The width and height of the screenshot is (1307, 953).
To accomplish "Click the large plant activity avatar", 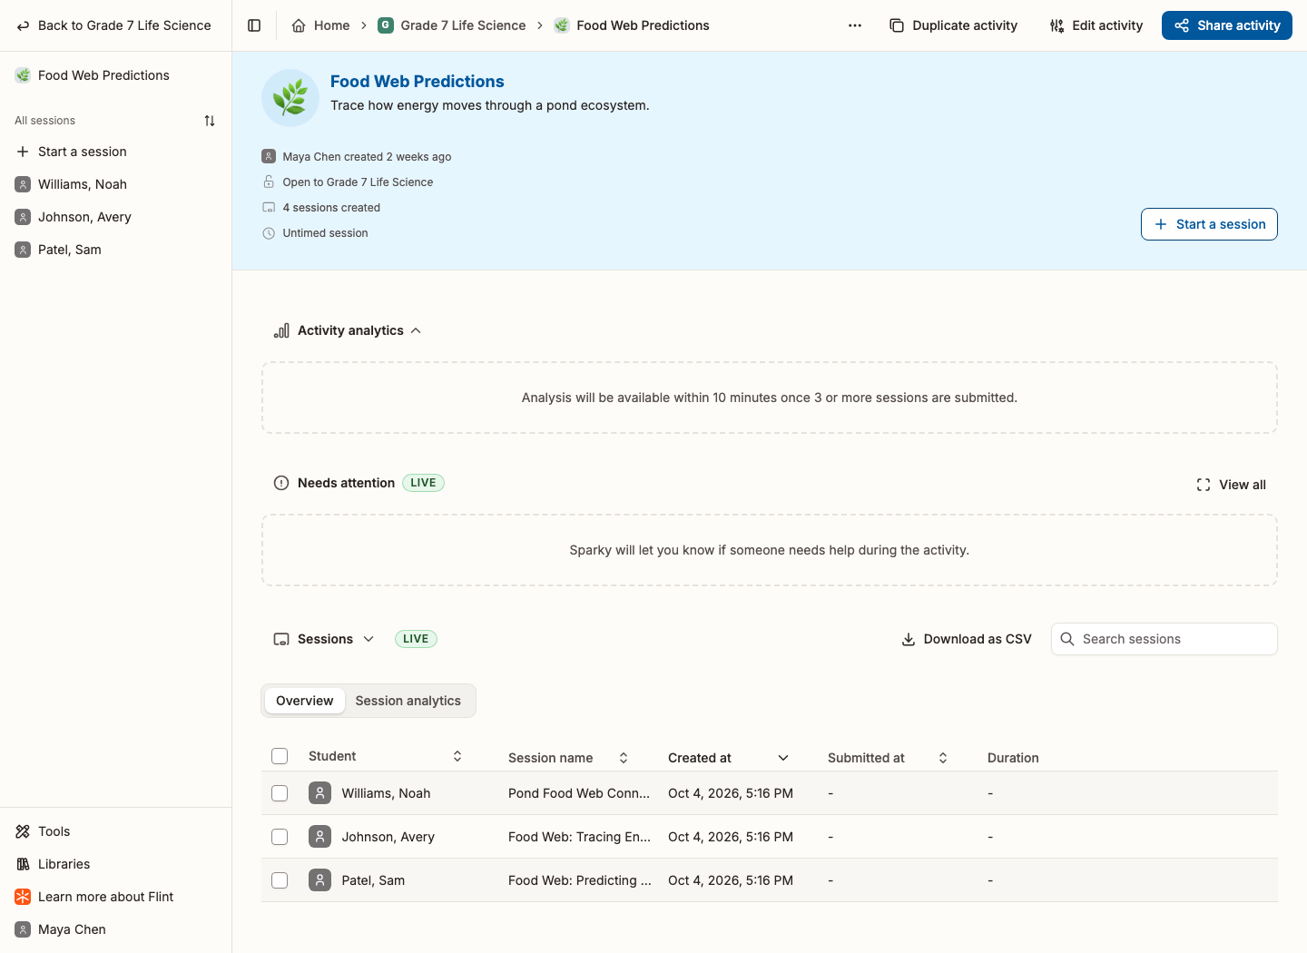I will 290,98.
